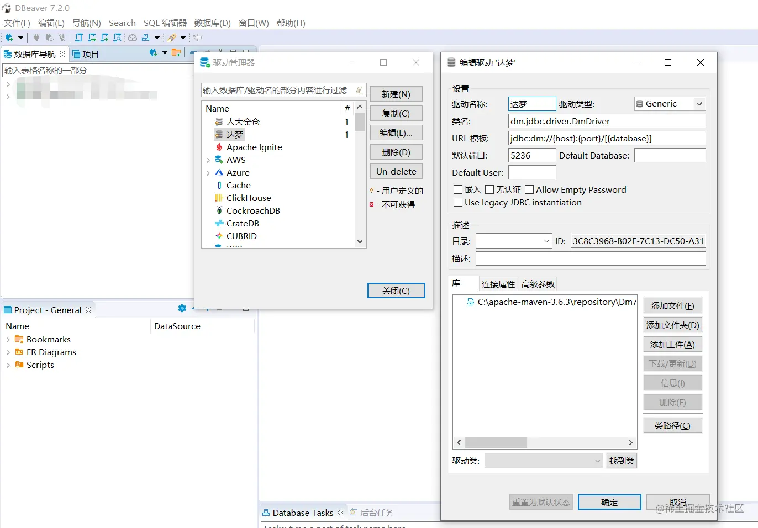The width and height of the screenshot is (758, 528).
Task: Open a SQL editor with the first script icon
Action: pos(79,38)
